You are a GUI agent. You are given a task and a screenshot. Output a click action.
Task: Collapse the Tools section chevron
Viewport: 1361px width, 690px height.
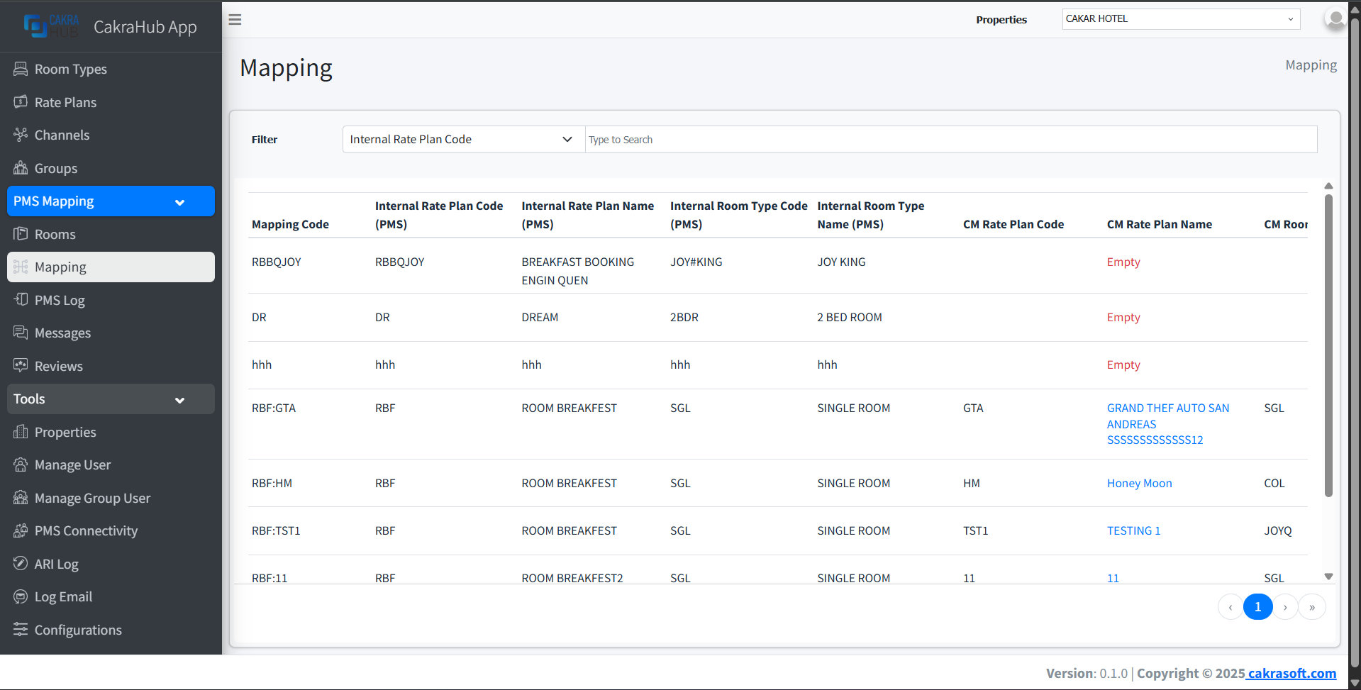click(179, 400)
